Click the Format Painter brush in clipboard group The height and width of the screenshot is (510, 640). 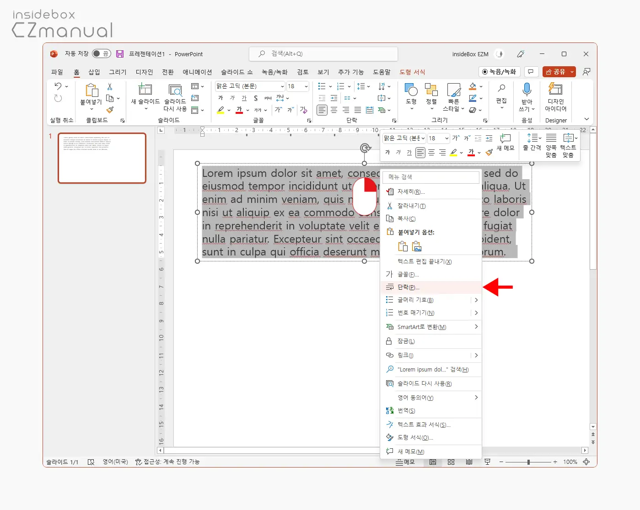pyautogui.click(x=110, y=110)
